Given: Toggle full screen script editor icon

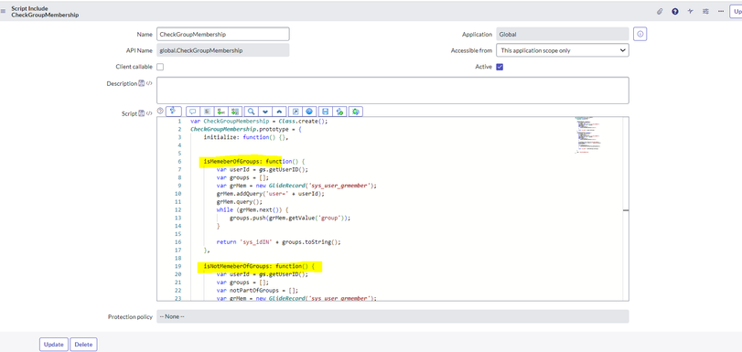Looking at the screenshot, I should (296, 112).
